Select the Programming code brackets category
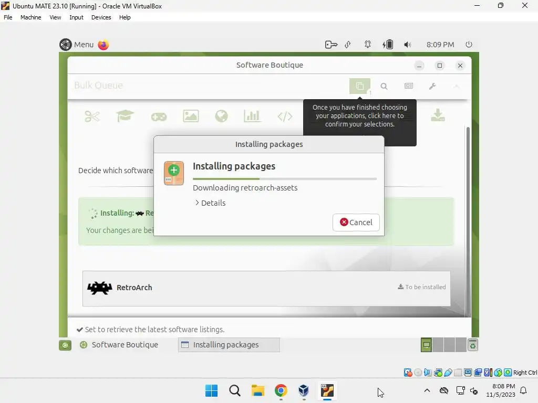 (x=285, y=116)
